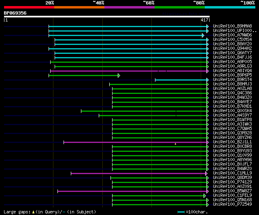Click the green B9P6P5 alignment end arrow
This screenshot has height=215, width=259.
(x=119, y=76)
